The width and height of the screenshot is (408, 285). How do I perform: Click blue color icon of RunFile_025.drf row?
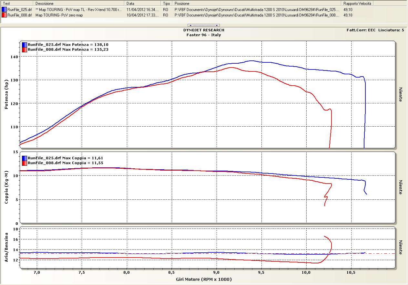point(4,10)
